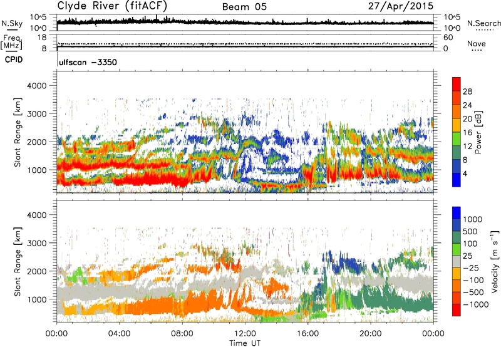
Task: Click the 'Freq. [MHz]' axis label
Action: pos(11,43)
